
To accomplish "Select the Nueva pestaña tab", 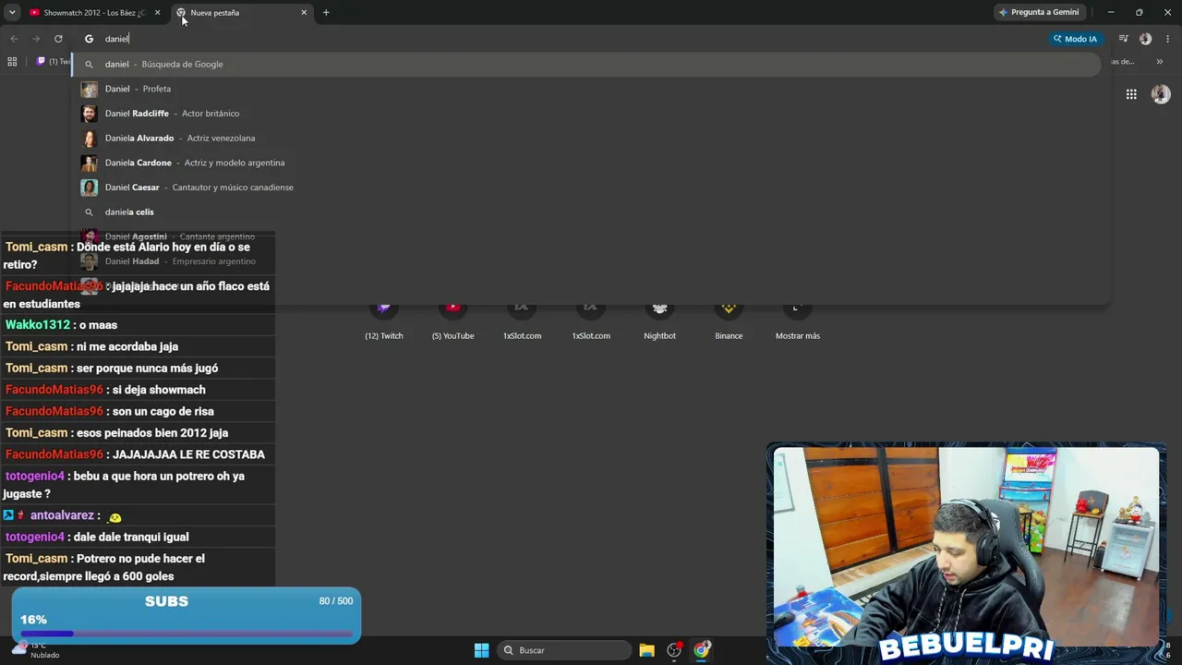I will [242, 13].
